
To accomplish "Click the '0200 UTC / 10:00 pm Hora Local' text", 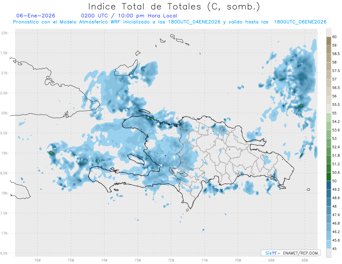I will pyautogui.click(x=129, y=16).
